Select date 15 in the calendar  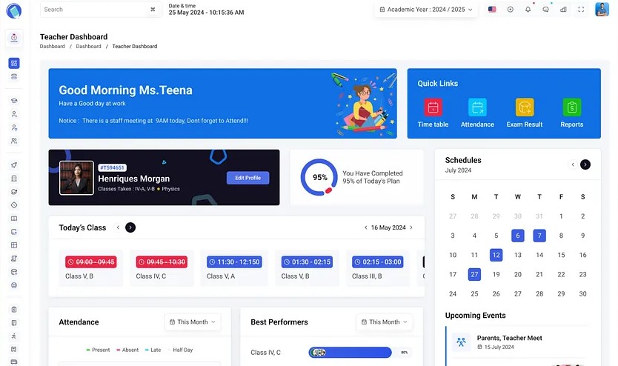pos(561,255)
